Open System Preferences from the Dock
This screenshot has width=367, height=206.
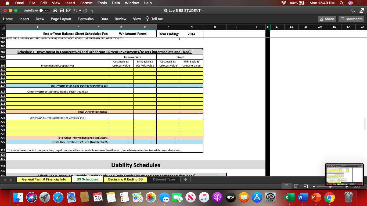270,197
